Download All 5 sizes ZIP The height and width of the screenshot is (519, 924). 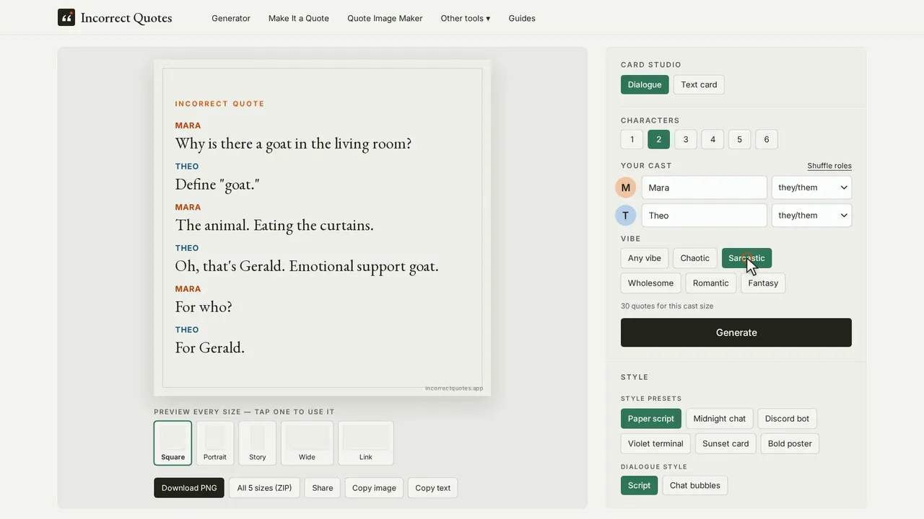coord(265,488)
